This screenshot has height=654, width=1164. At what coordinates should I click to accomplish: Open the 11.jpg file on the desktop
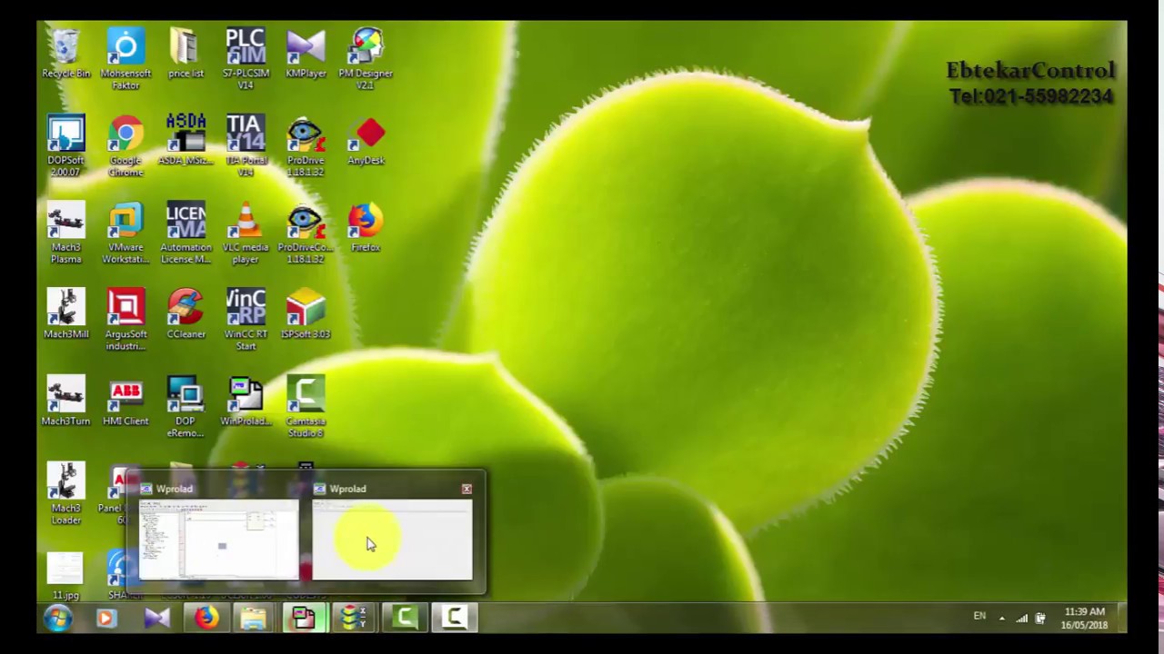65,576
